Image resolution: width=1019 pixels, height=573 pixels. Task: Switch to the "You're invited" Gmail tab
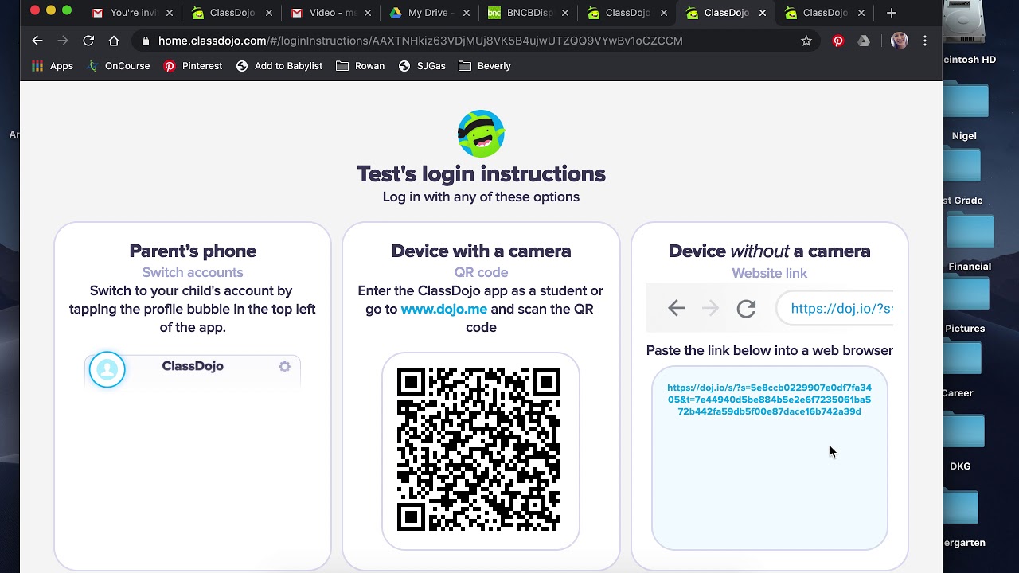tap(132, 13)
